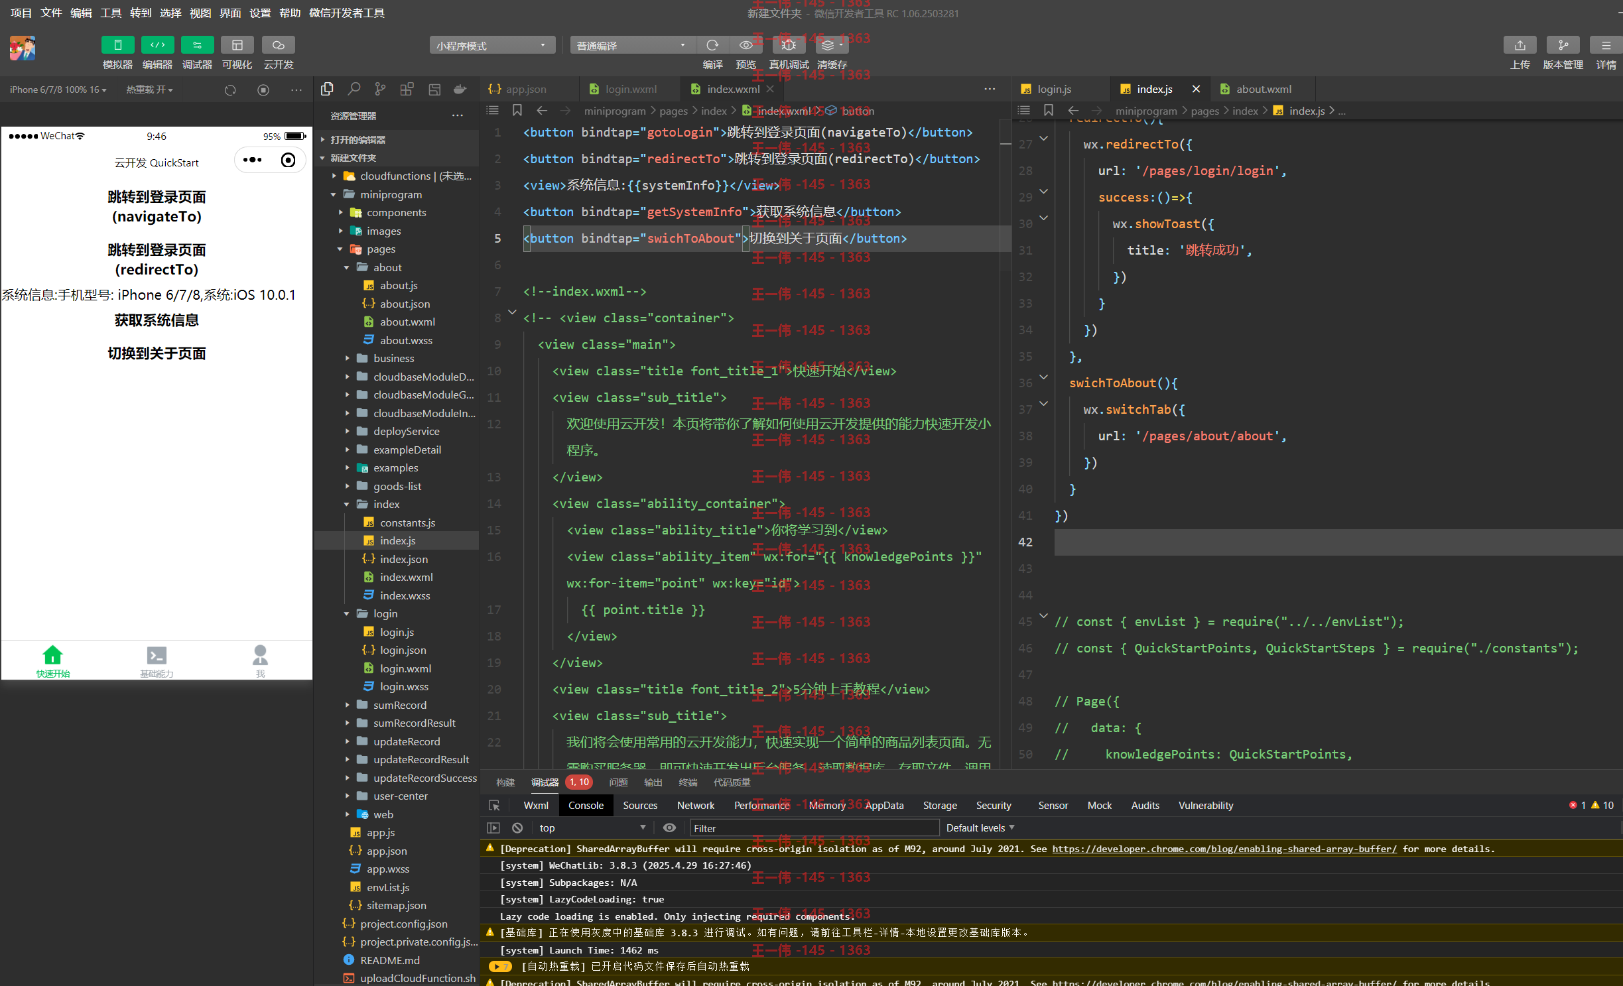This screenshot has width=1623, height=986.
Task: Switch to the 快速开始 tab bar item
Action: click(x=53, y=660)
